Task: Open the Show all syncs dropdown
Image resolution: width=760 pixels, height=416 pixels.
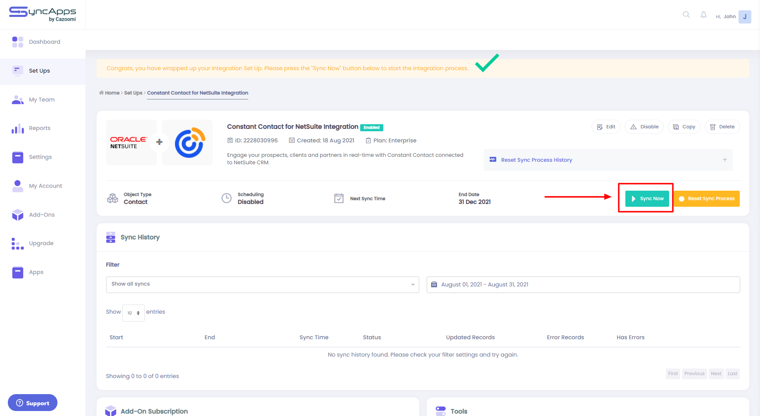Action: [262, 284]
